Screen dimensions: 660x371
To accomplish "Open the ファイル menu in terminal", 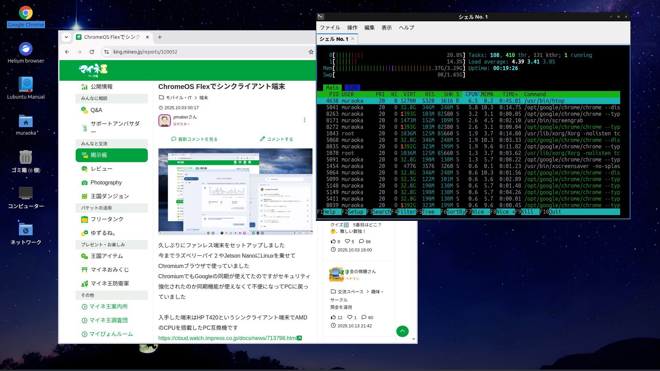I will [330, 27].
